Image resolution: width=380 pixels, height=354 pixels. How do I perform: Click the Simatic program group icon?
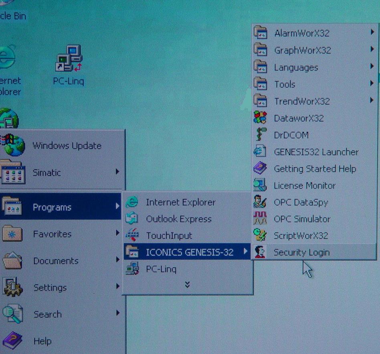tap(13, 172)
